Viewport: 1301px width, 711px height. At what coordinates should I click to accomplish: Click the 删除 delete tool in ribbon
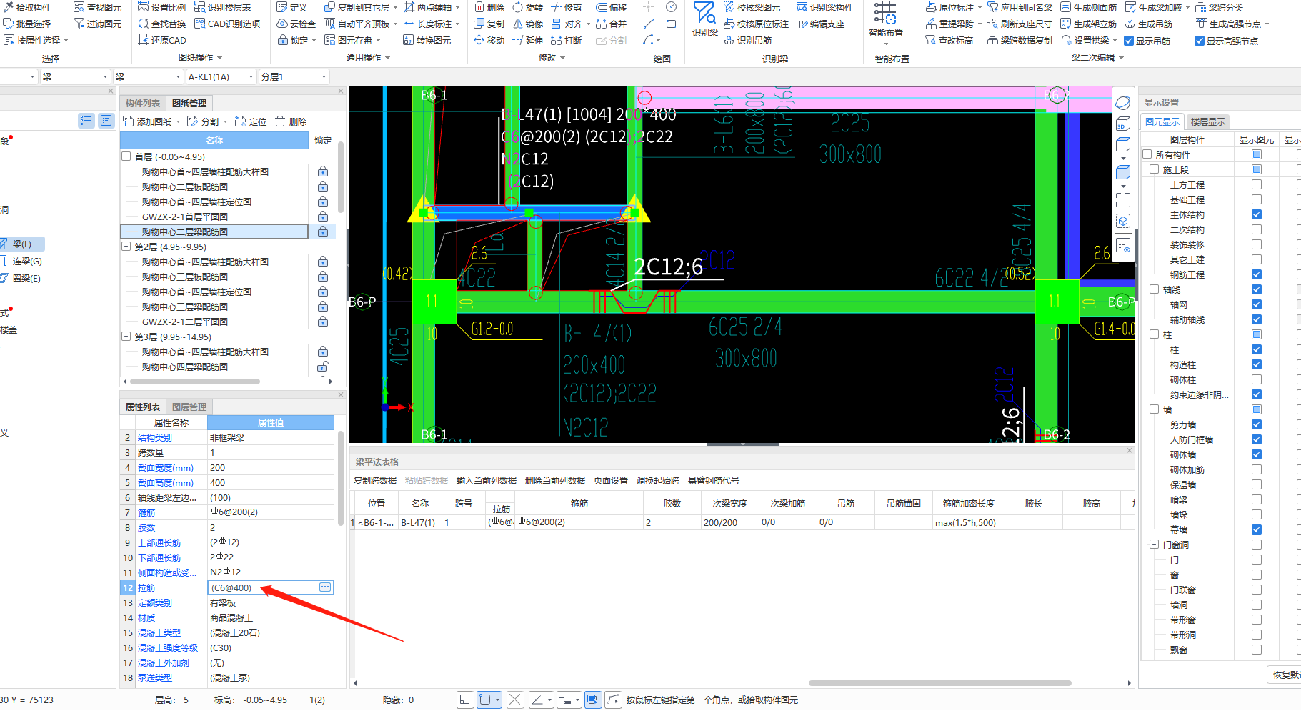[489, 7]
